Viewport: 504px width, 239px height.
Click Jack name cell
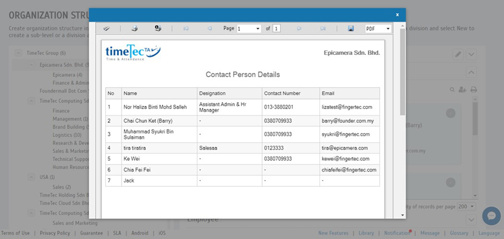point(159,181)
